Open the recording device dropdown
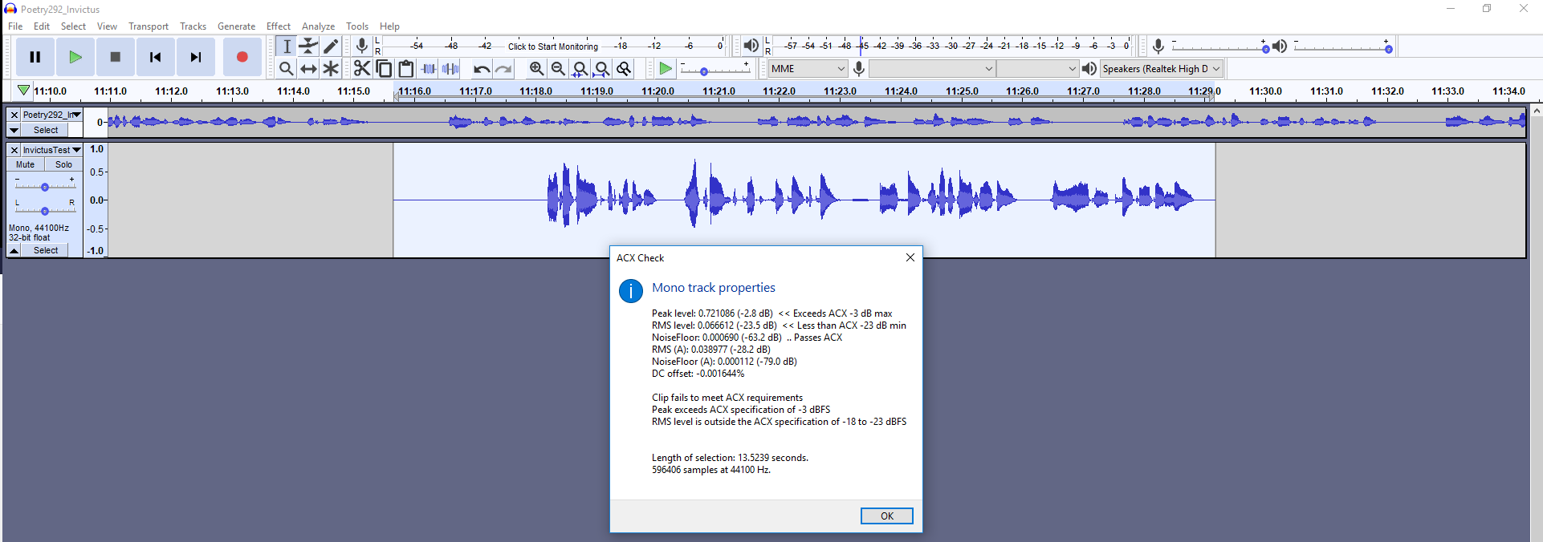The image size is (1543, 542). [932, 69]
